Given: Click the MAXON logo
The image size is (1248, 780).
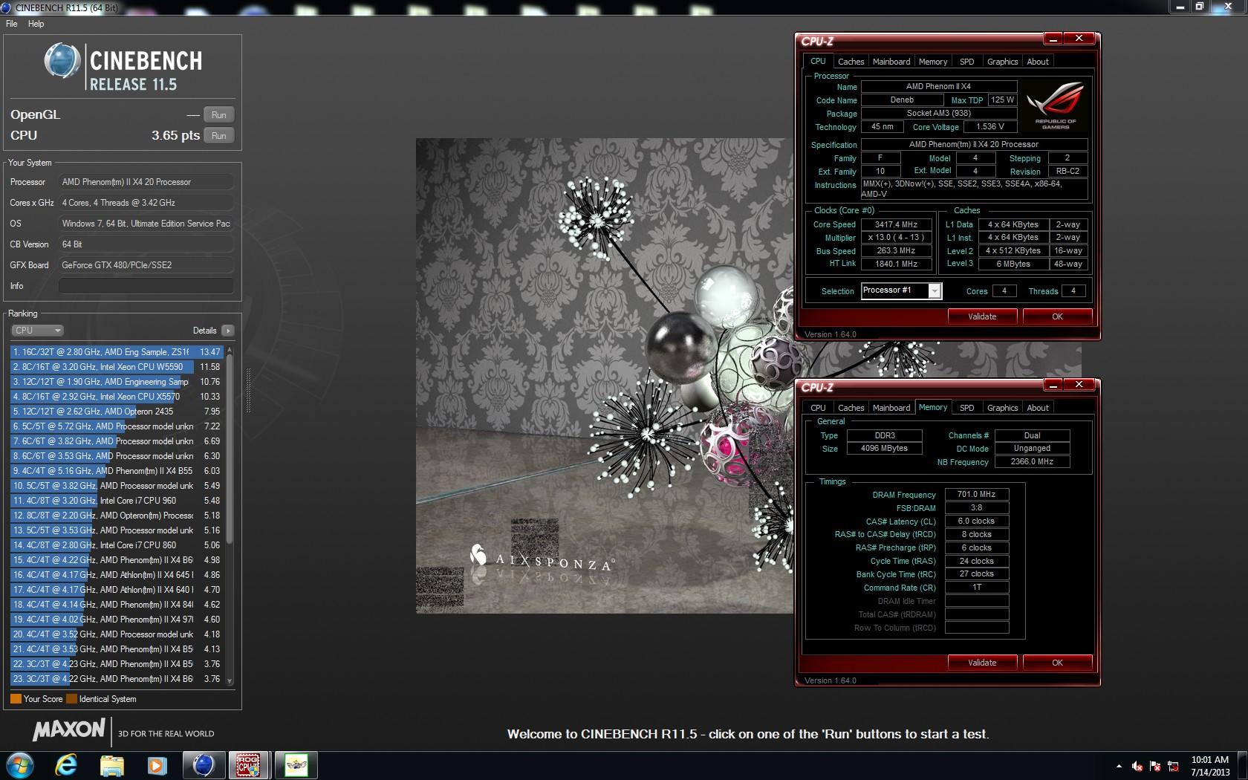Looking at the screenshot, I should click(x=69, y=730).
